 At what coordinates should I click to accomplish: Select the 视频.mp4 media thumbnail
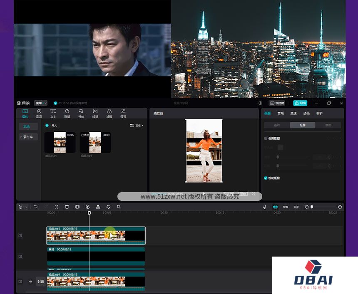(95, 142)
